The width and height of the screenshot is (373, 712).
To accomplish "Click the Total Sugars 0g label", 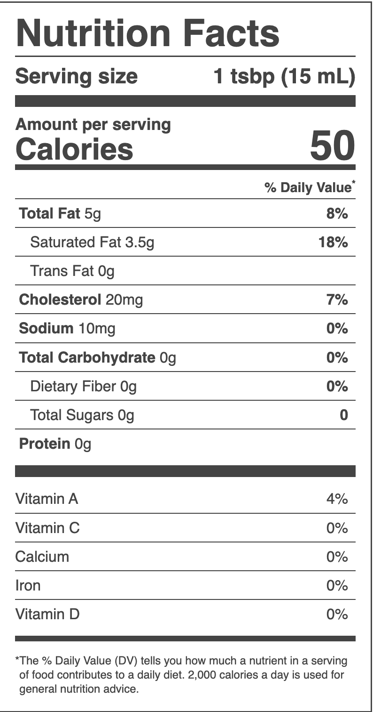I will point(82,415).
